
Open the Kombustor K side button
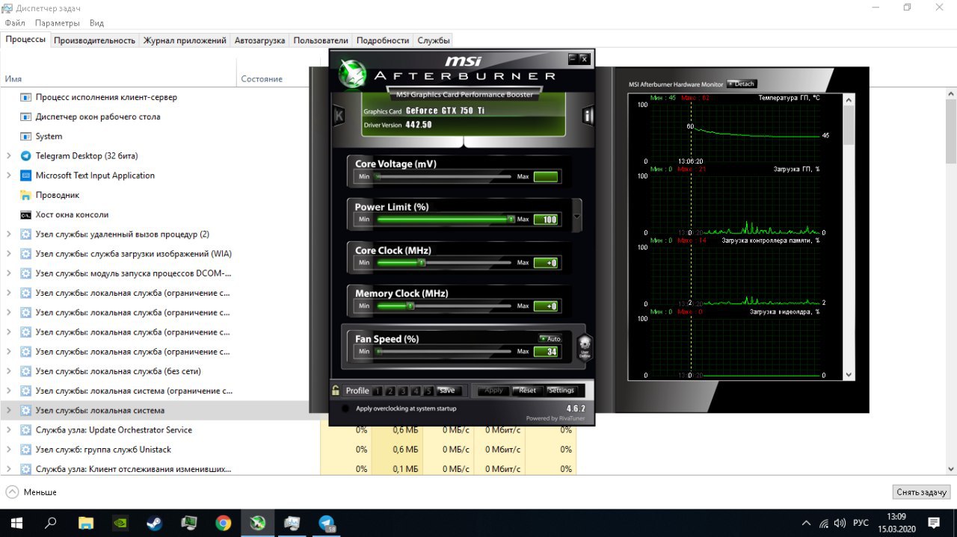pos(339,116)
